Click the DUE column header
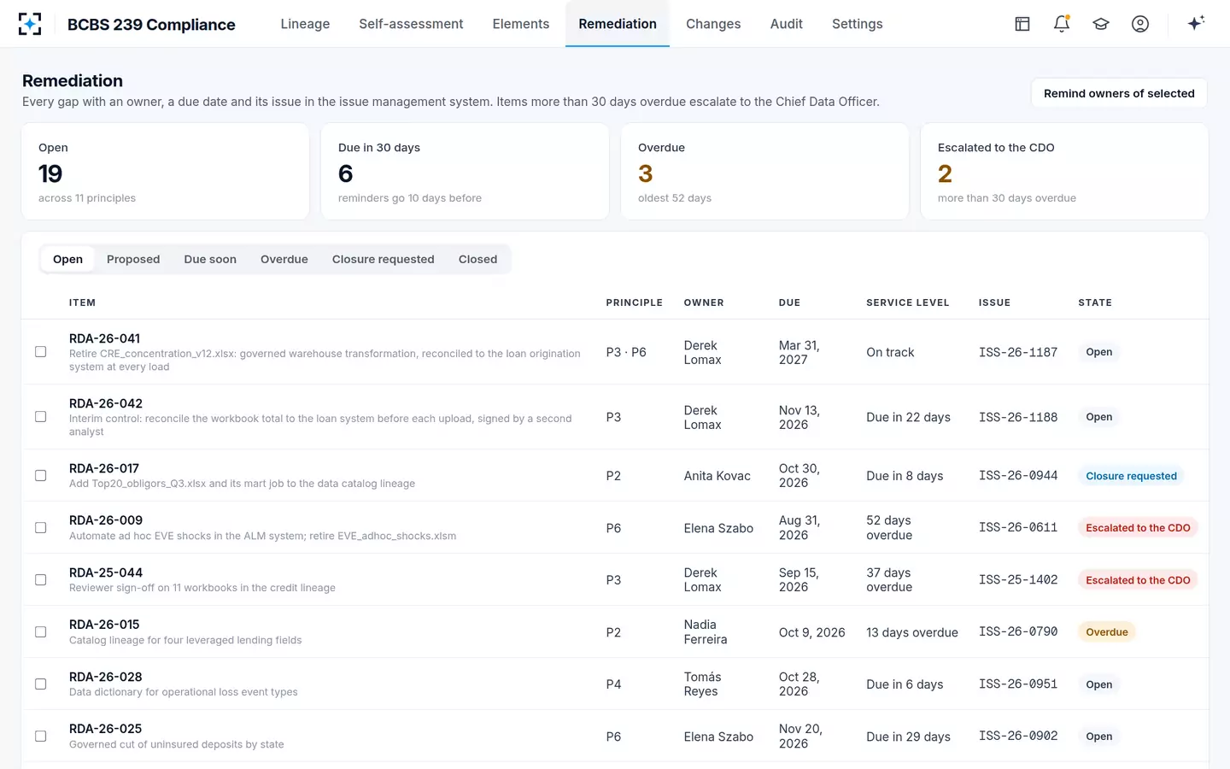The image size is (1230, 769). click(789, 302)
